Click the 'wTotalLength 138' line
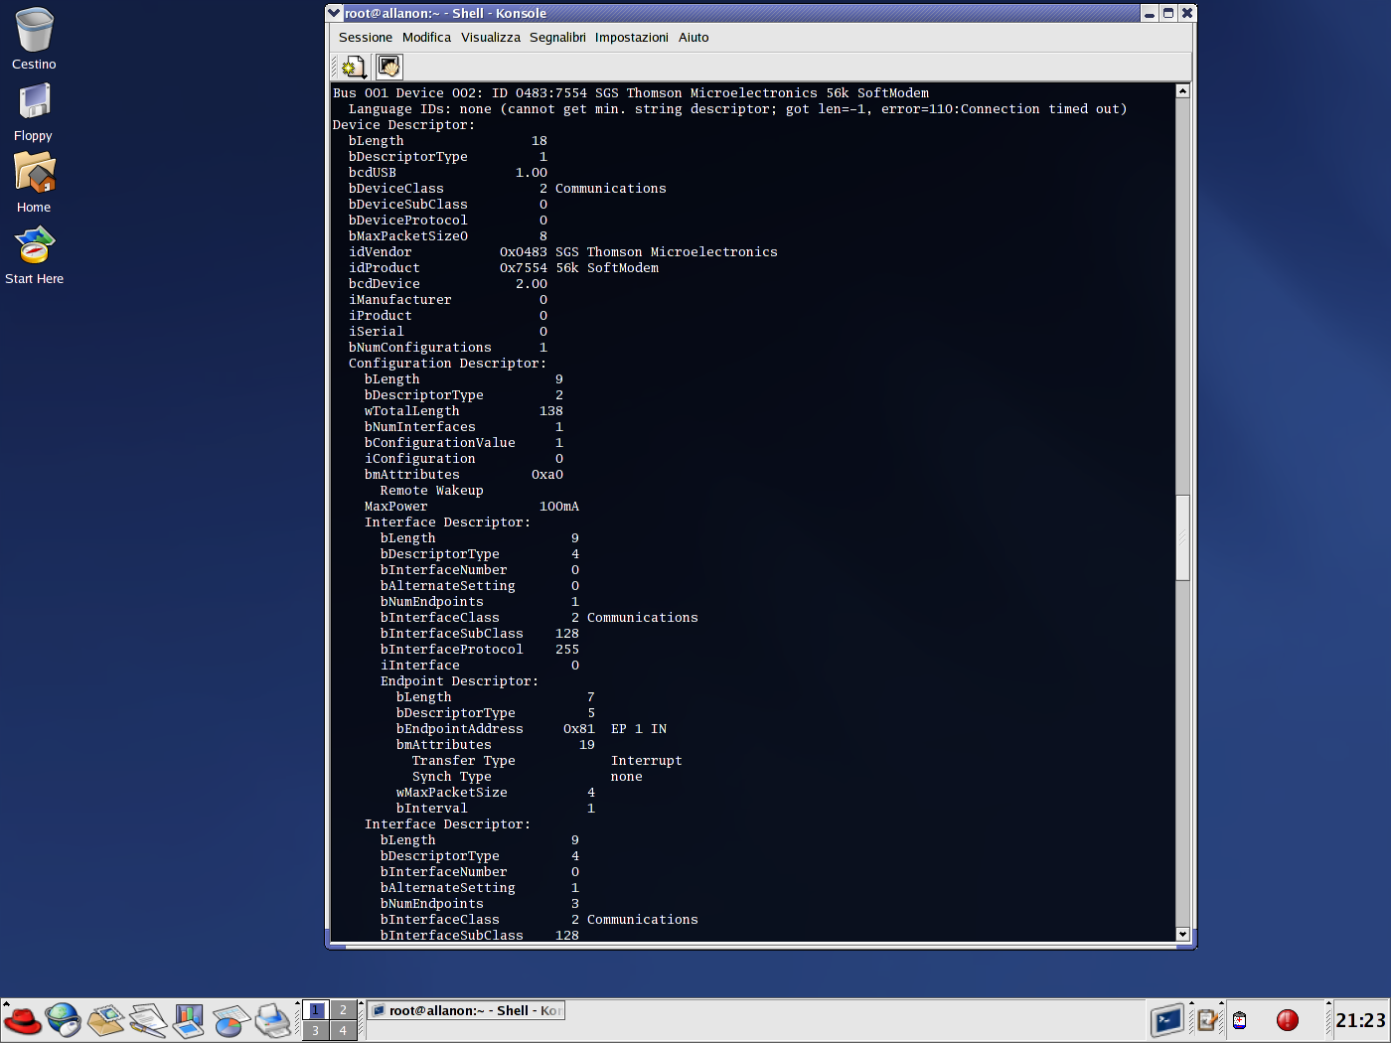Screen dimensions: 1391x1043 464,411
